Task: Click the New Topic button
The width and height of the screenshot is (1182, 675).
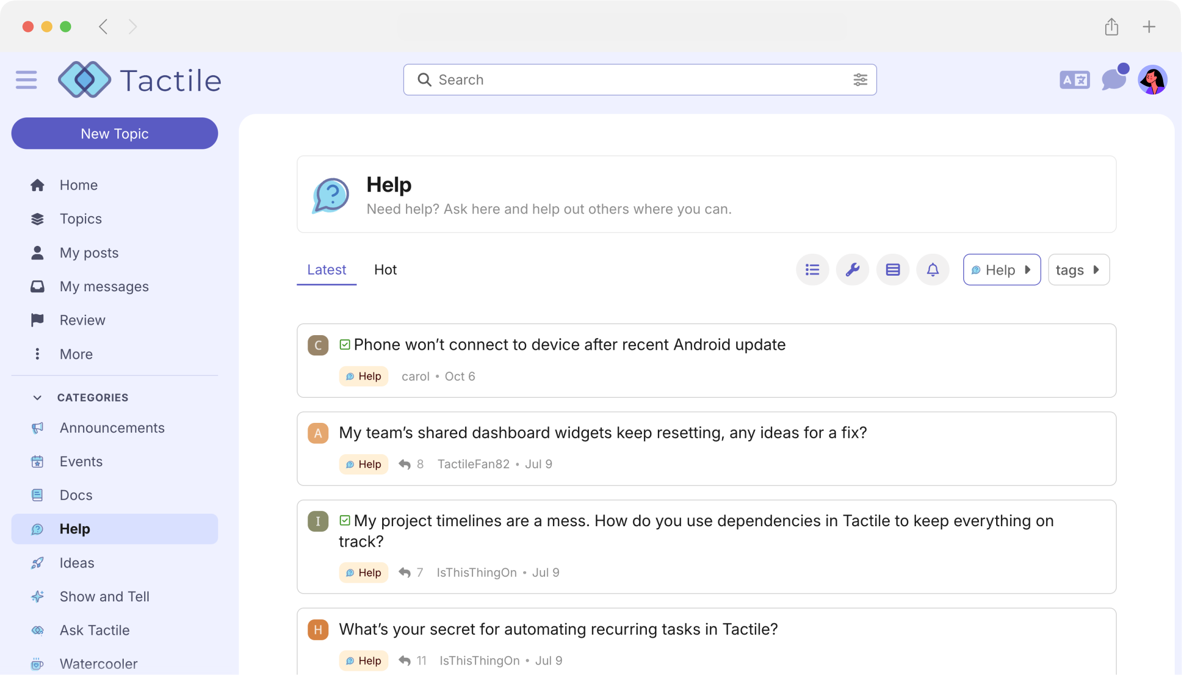Action: pos(114,134)
